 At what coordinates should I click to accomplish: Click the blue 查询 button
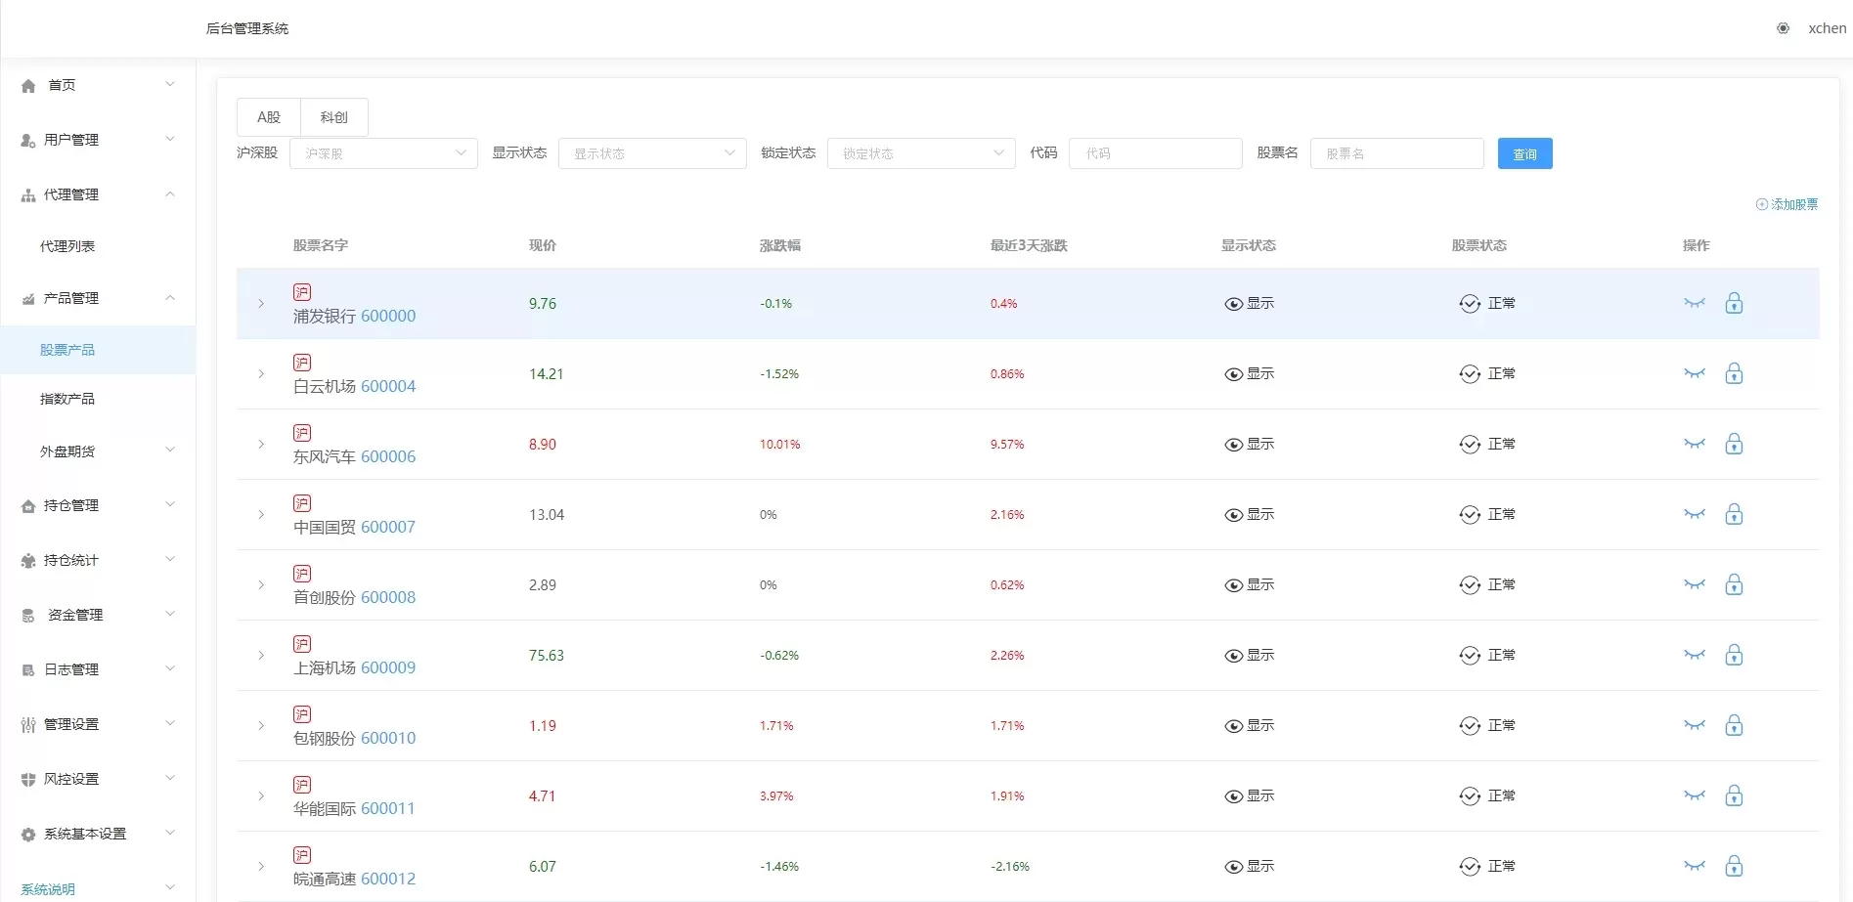(1524, 153)
